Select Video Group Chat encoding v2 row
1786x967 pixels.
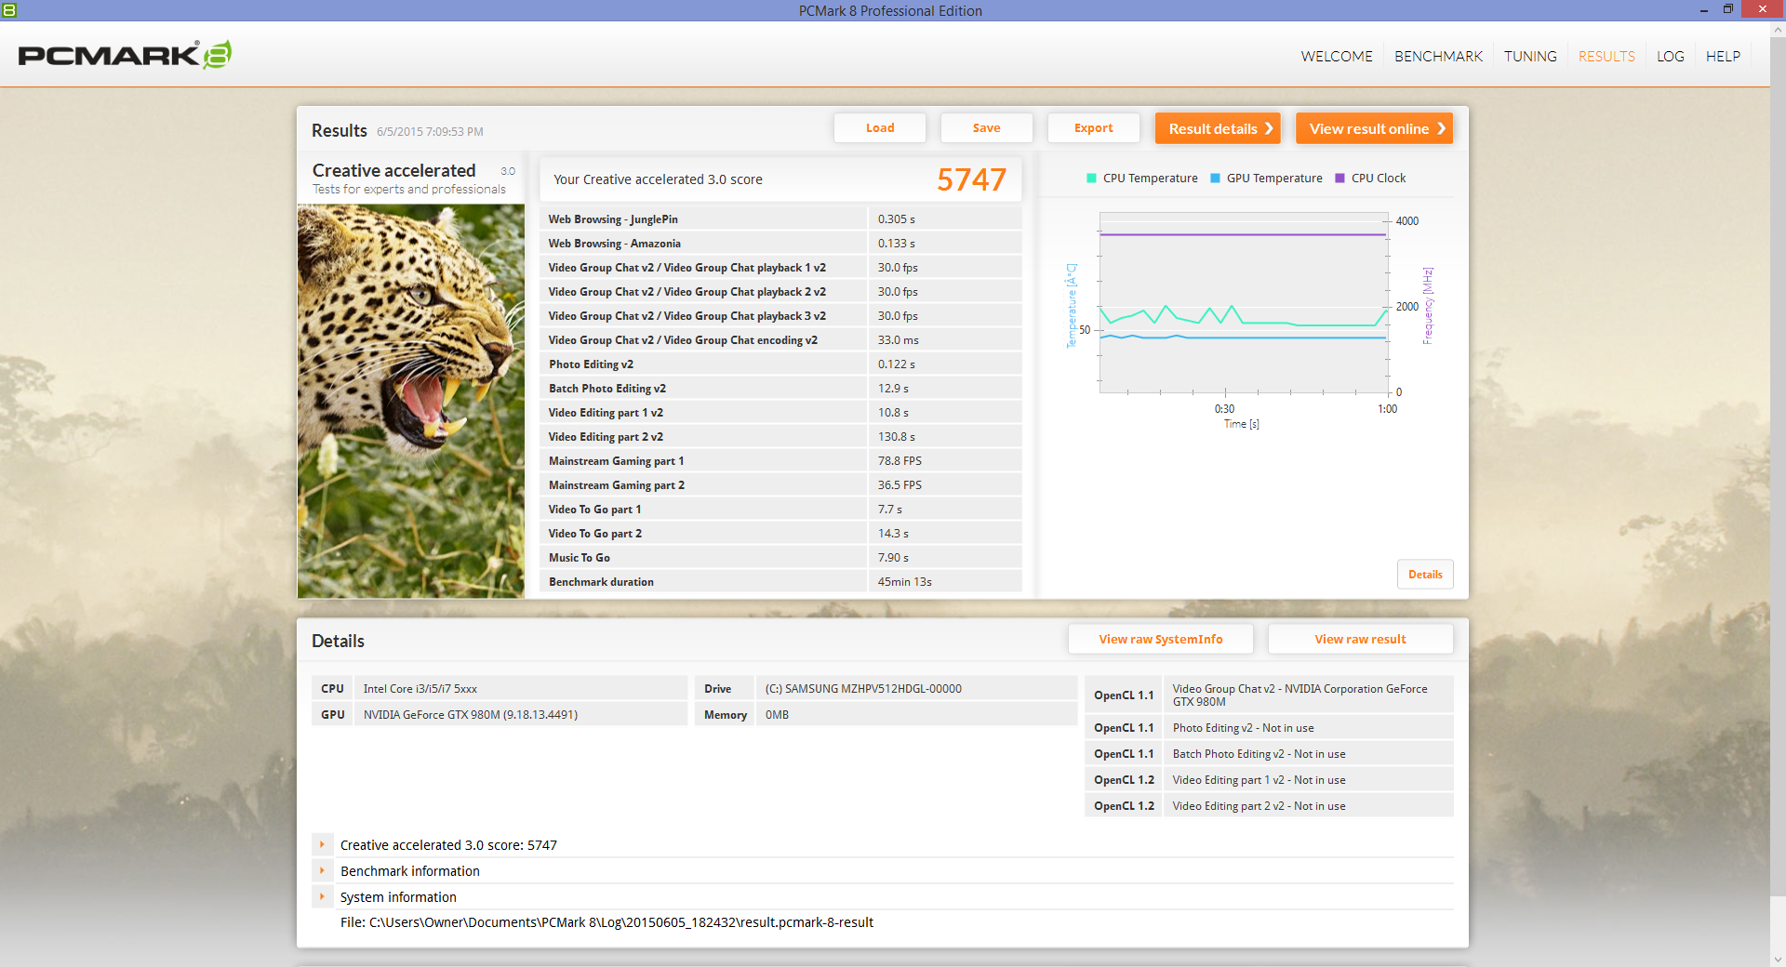(780, 340)
